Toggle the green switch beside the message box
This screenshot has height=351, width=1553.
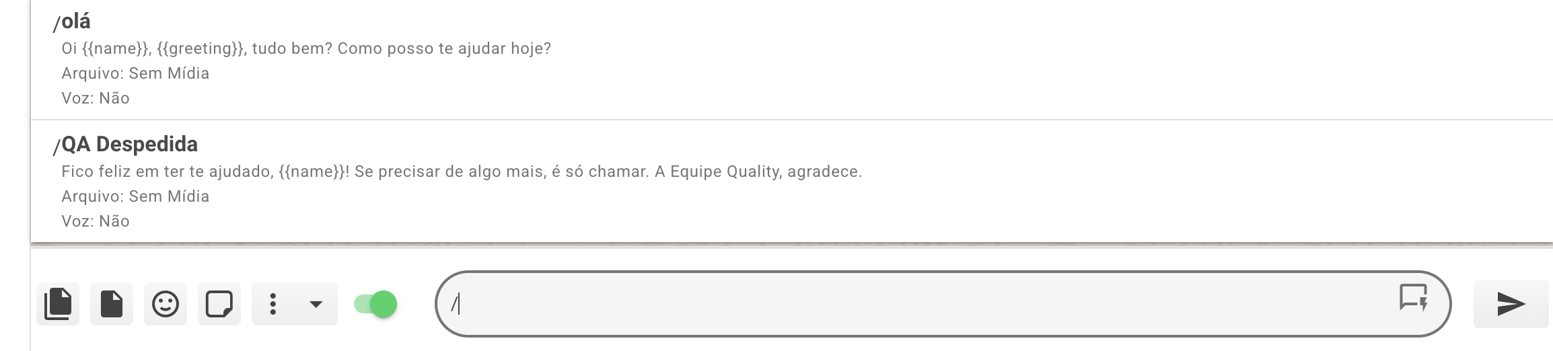(x=376, y=304)
